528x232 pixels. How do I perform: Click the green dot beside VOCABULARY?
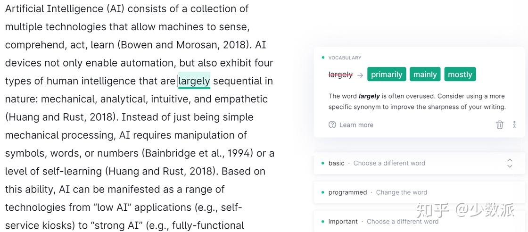323,58
